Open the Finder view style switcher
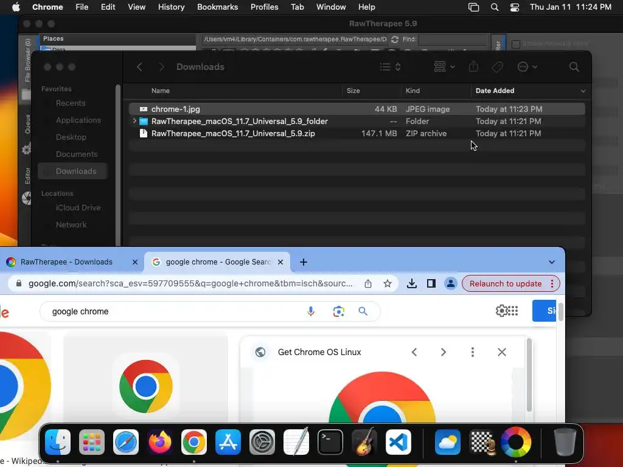Image resolution: width=623 pixels, height=467 pixels. click(x=390, y=67)
